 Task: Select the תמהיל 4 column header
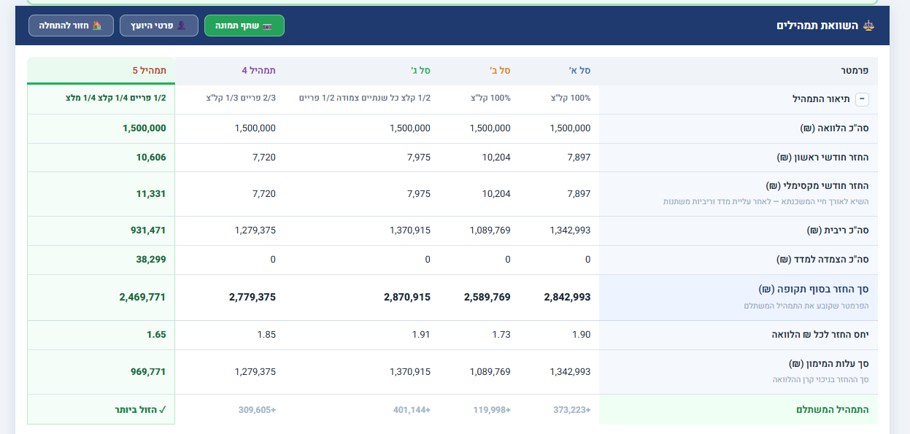259,71
